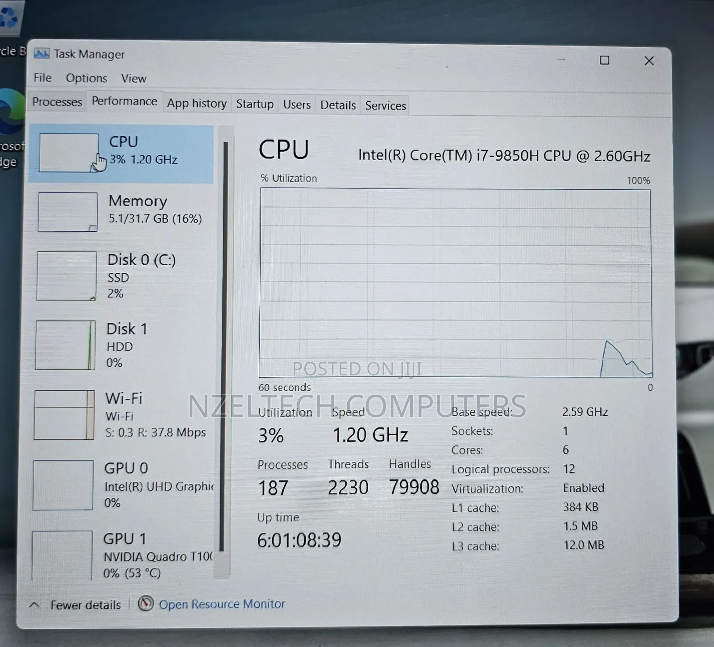The image size is (714, 647).
Task: Click the CPU utilization graph
Action: [x=455, y=283]
